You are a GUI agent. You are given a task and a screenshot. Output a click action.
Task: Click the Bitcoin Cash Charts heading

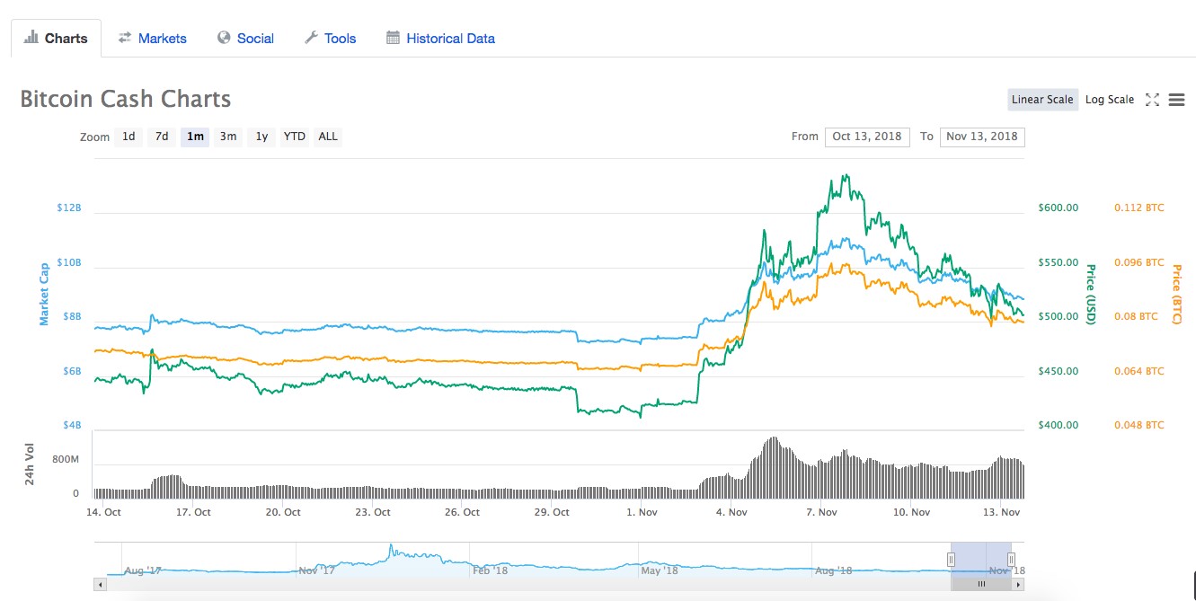[x=126, y=99]
